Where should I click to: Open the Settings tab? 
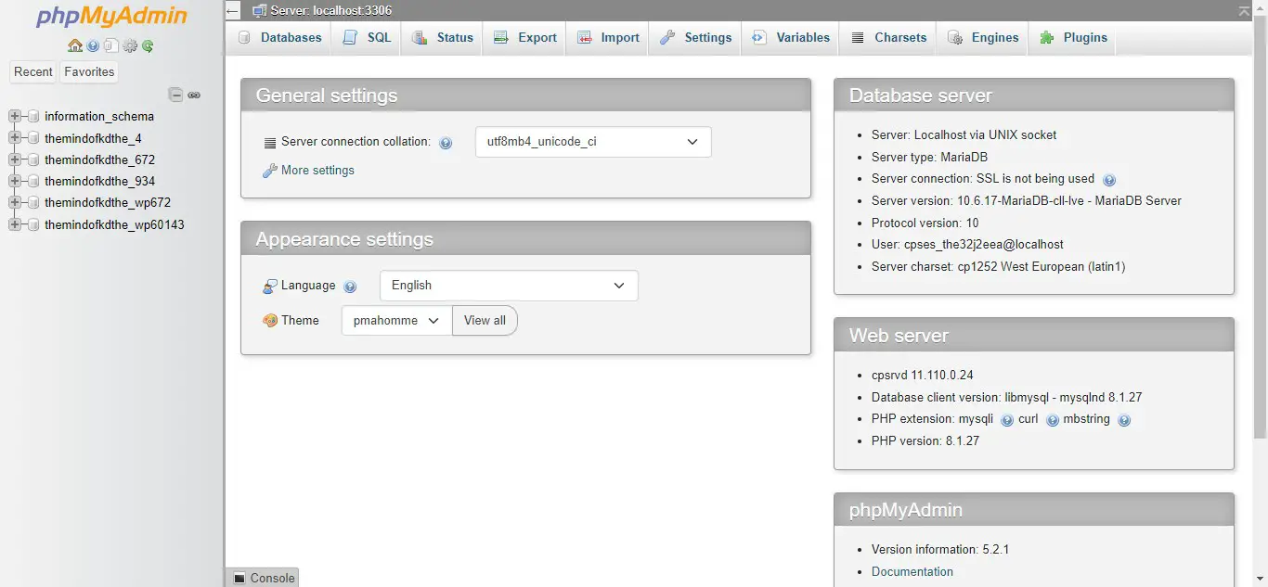click(x=695, y=38)
